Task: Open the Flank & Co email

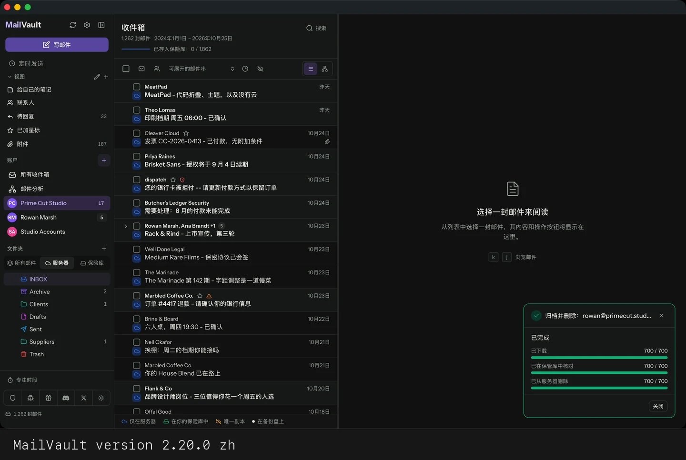Action: coord(226,393)
